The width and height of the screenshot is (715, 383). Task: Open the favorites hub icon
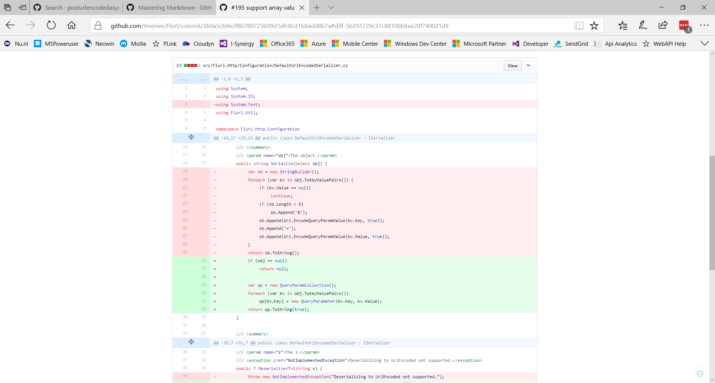point(623,25)
